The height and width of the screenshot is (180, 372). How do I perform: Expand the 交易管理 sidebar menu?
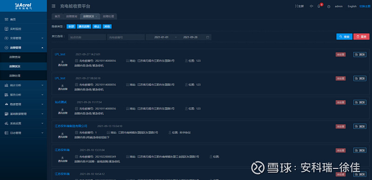pyautogui.click(x=42, y=38)
